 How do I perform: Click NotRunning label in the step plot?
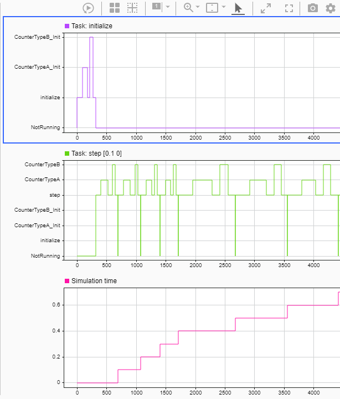pyautogui.click(x=45, y=256)
